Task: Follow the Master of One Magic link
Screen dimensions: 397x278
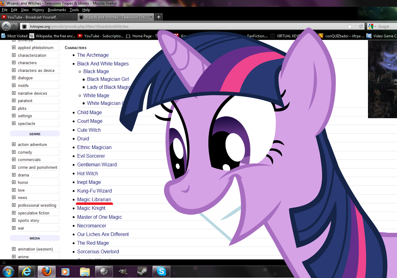Action: 100,217
